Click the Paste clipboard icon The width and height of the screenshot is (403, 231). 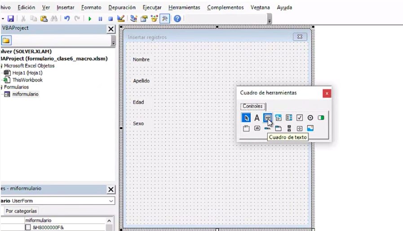[x=44, y=18]
